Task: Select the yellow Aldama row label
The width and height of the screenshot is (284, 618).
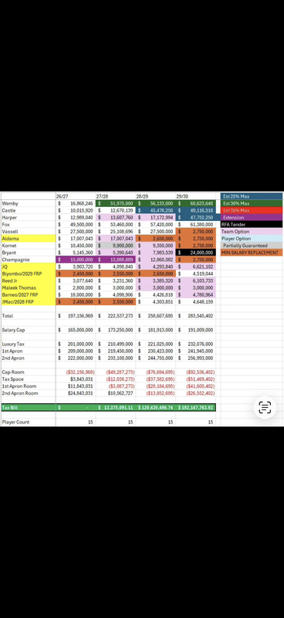Action: 28,239
